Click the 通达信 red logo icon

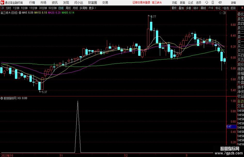(x=2, y=3)
